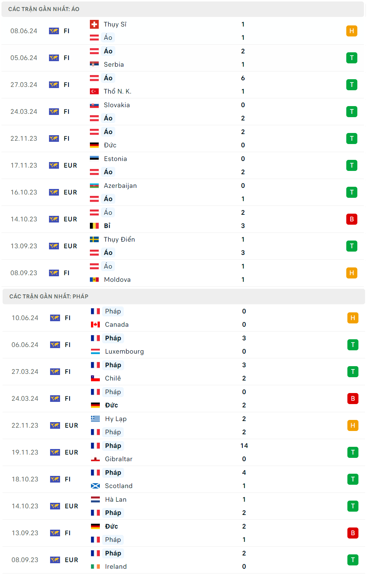Open the Hy Lạp team link
The image size is (368, 575).
point(116,419)
